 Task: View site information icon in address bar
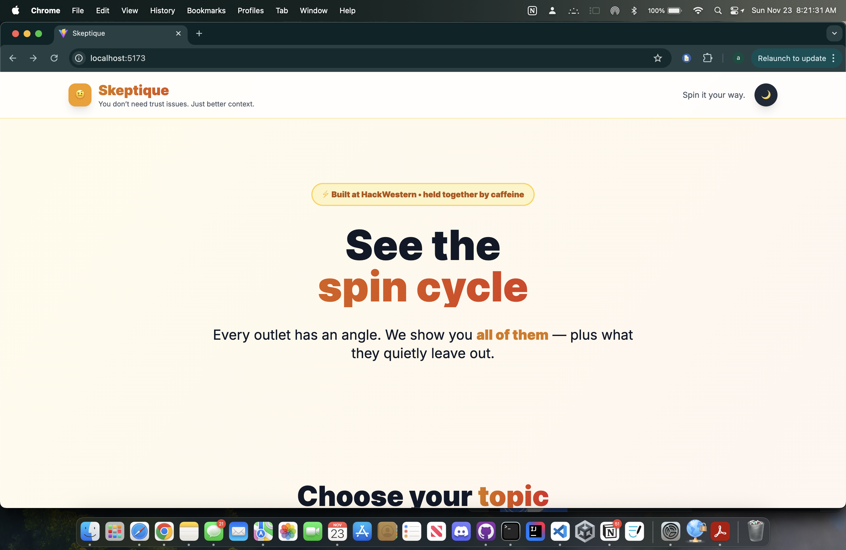click(79, 58)
